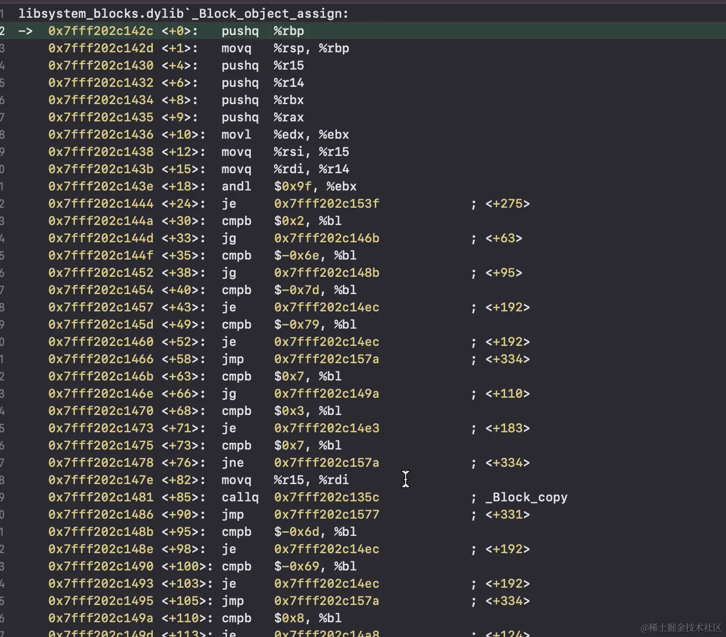Viewport: 726px width, 637px height.
Task: Click address 0x7fff202c148e at offset +98
Action: 101,549
